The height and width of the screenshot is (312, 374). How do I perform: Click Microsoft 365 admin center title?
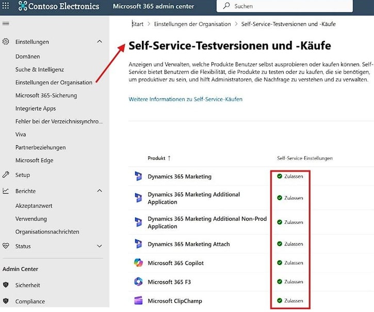153,6
